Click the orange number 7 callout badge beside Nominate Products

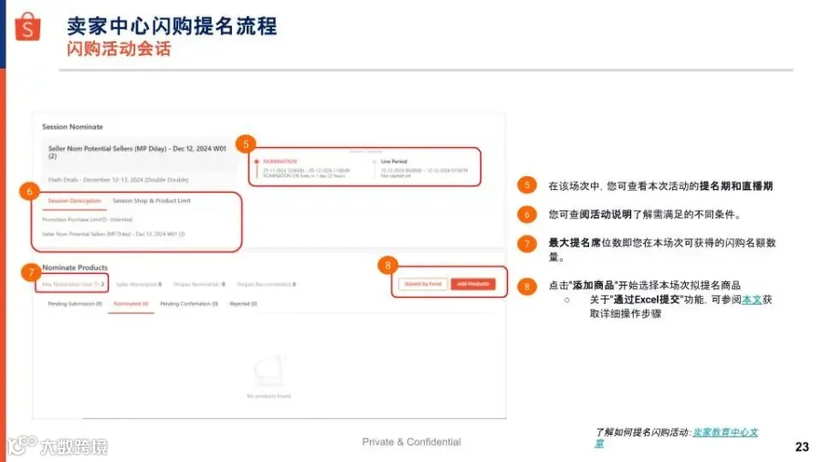pyautogui.click(x=31, y=272)
